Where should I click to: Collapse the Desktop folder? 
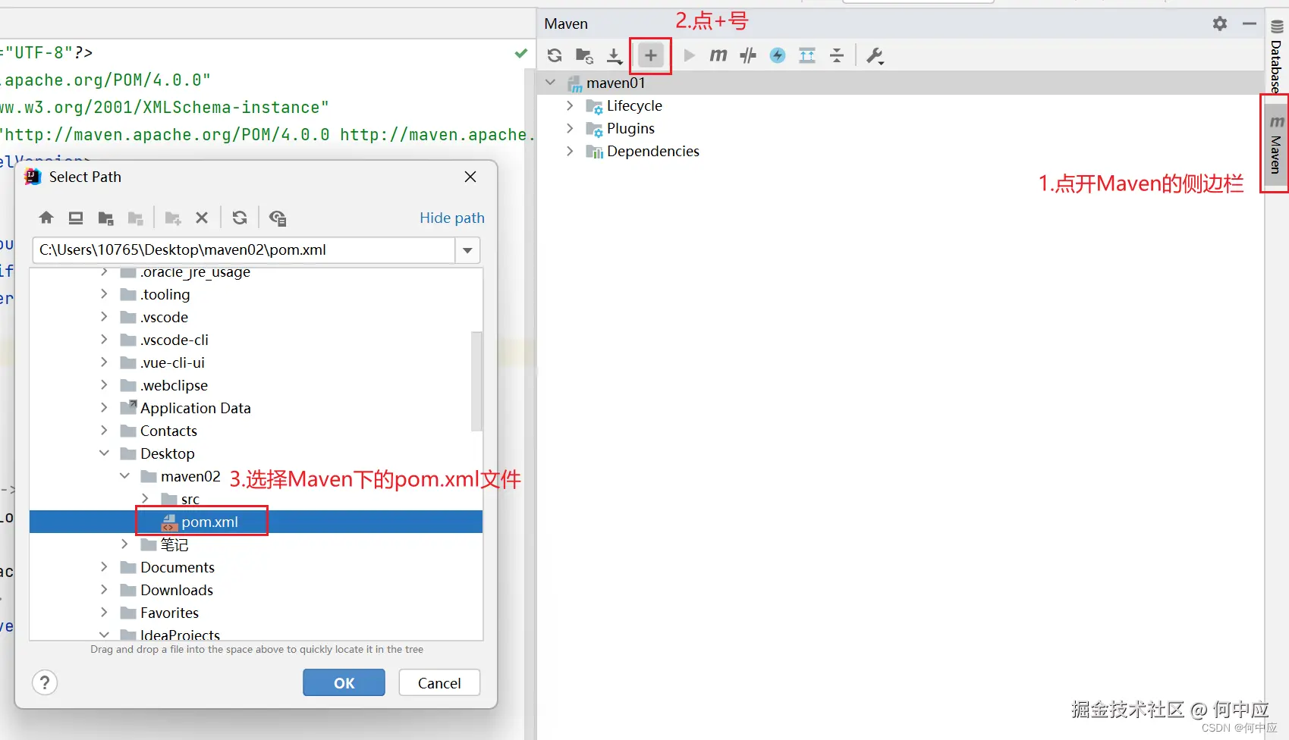(x=104, y=453)
